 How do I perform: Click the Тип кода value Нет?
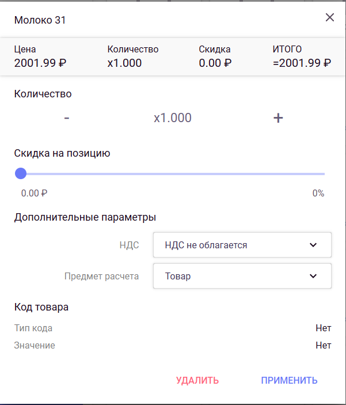[x=323, y=328]
